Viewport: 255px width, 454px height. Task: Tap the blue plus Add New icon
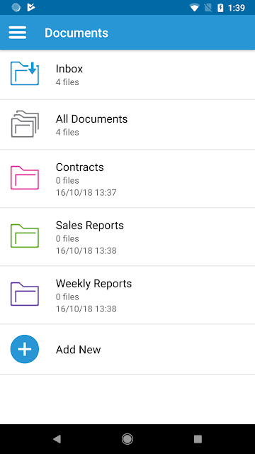(x=25, y=349)
